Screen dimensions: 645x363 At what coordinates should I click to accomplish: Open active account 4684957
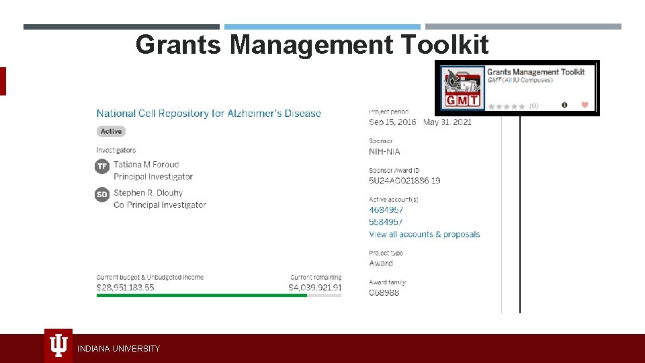click(x=386, y=210)
